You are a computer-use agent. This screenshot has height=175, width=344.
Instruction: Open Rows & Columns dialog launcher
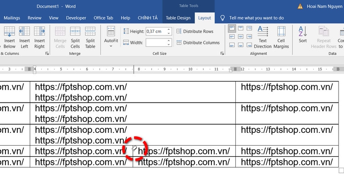pyautogui.click(x=47, y=54)
